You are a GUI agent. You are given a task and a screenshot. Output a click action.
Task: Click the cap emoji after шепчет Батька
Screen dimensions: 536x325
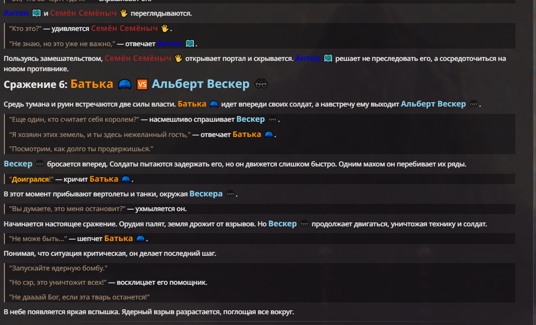[x=141, y=239]
